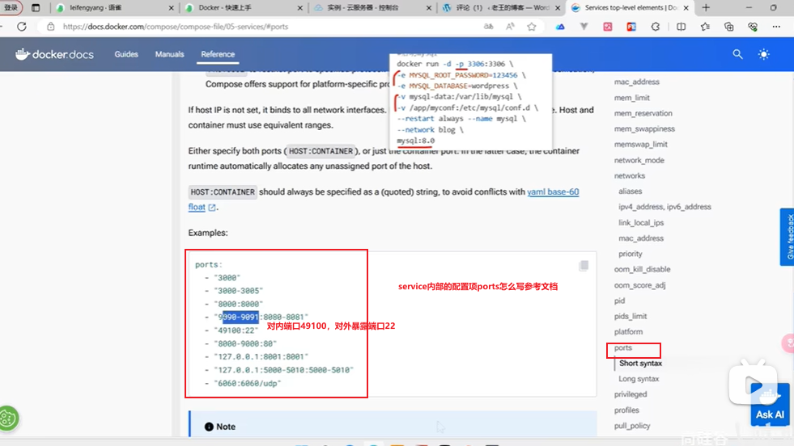
Task: Copy the ports example code block
Action: click(x=584, y=266)
